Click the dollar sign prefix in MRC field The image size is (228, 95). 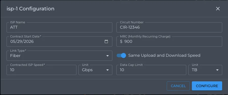coord(121,42)
